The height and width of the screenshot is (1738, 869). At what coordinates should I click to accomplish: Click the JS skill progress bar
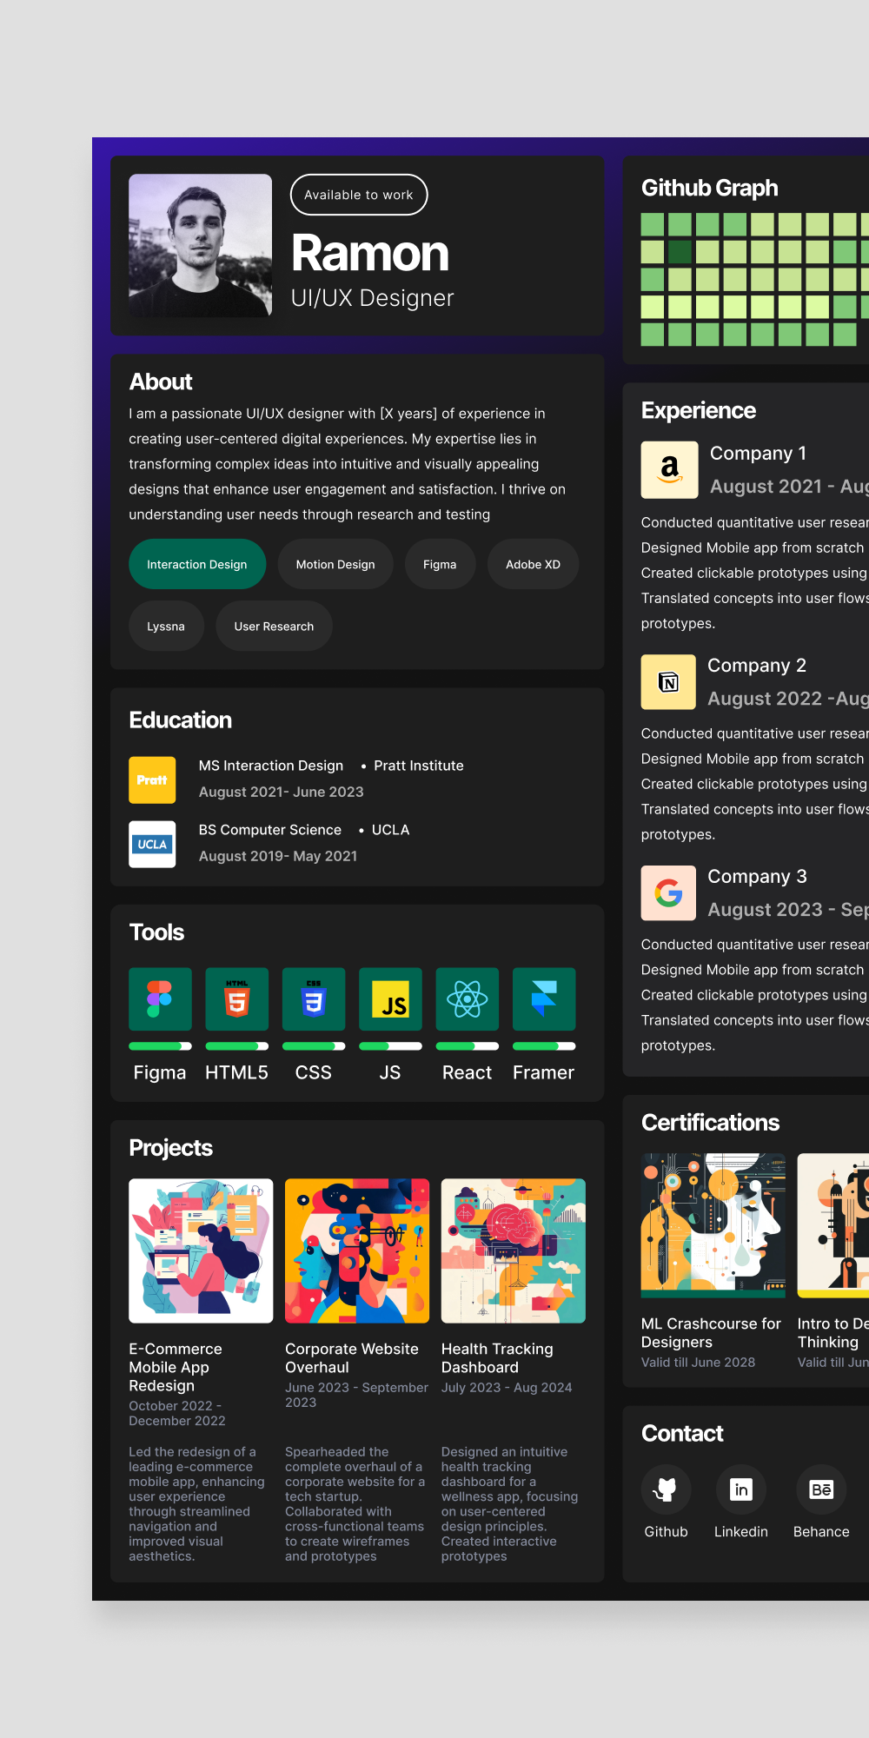pyautogui.click(x=390, y=1046)
